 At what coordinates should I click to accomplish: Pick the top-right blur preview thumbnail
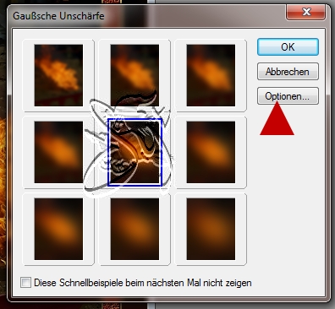[x=211, y=75]
